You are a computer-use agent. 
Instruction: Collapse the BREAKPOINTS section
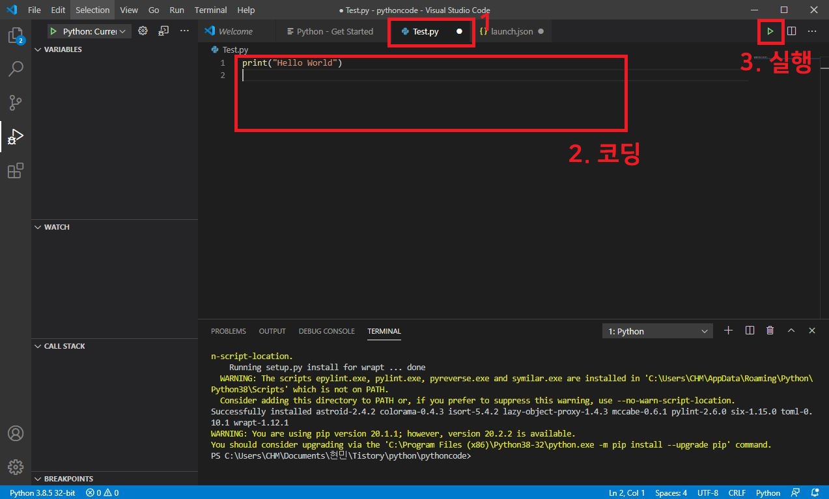64,479
